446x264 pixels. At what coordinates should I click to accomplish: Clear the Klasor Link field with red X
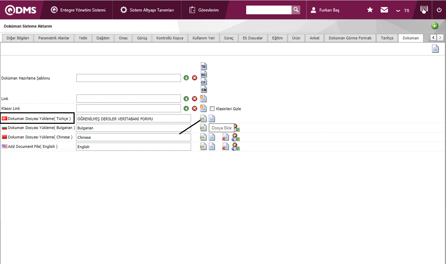tap(195, 108)
